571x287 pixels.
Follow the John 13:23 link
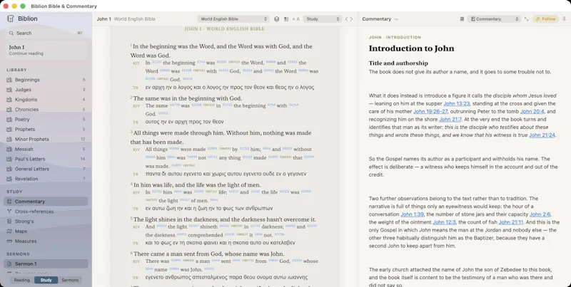tap(456, 103)
